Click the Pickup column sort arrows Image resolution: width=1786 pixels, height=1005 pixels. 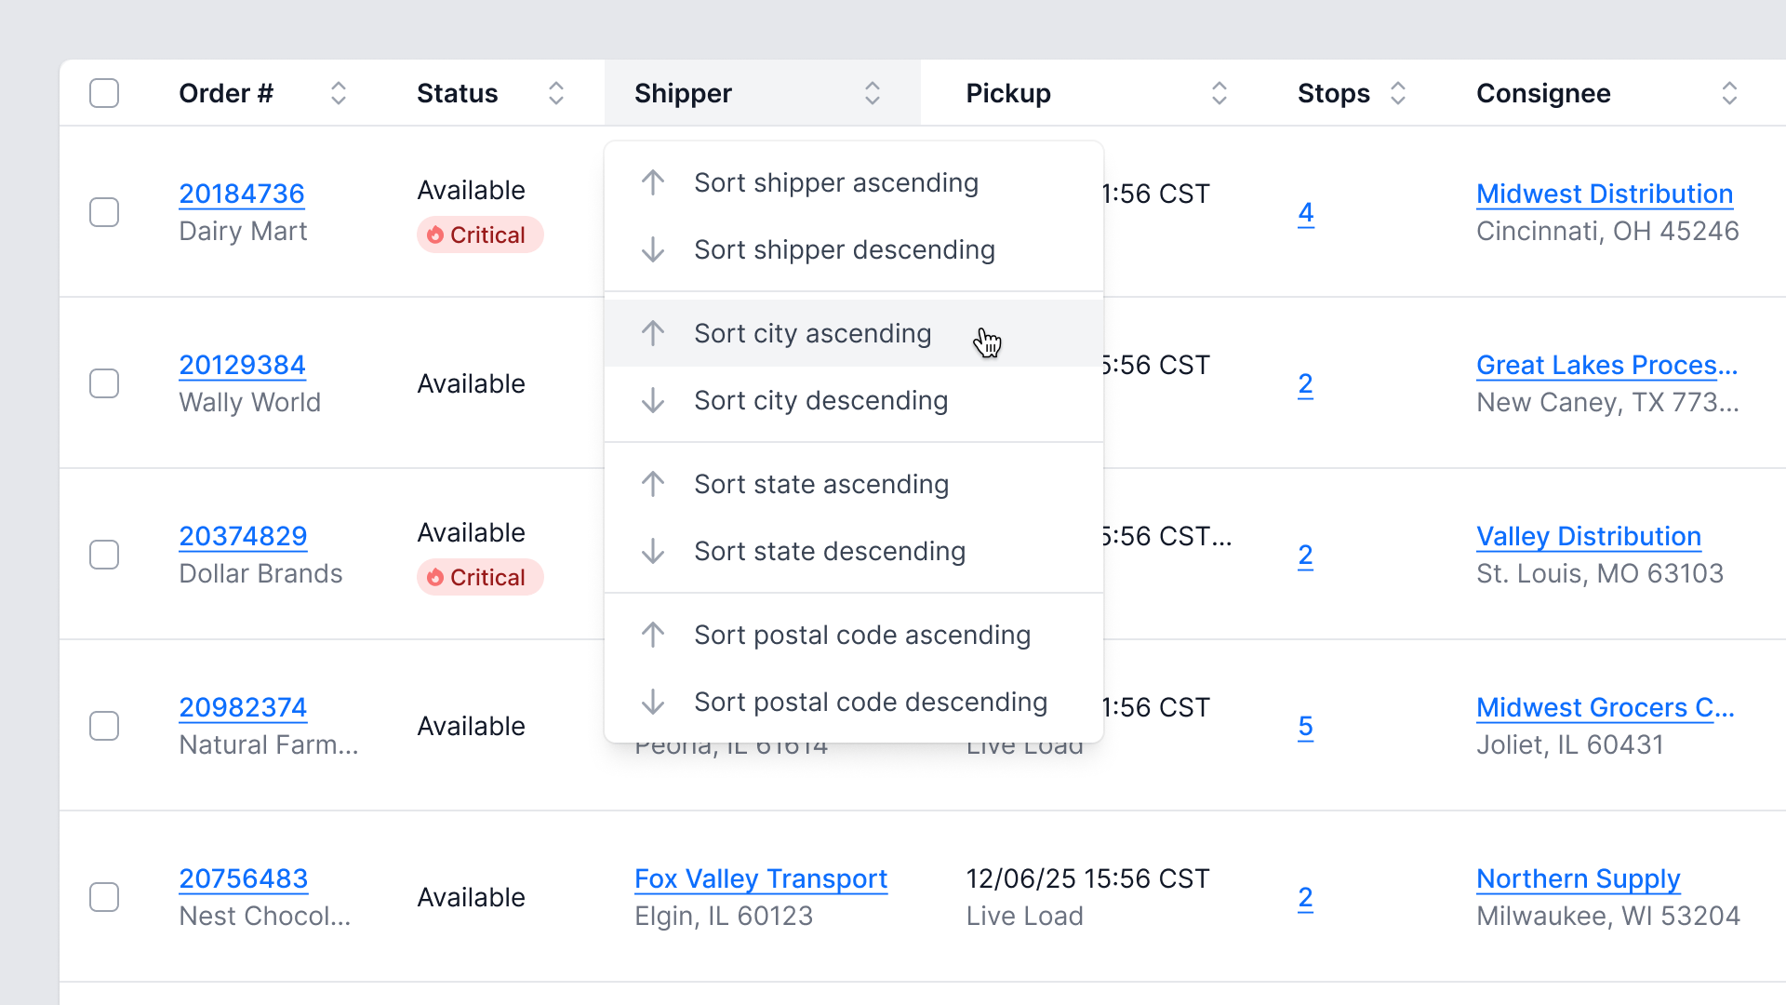(1220, 93)
